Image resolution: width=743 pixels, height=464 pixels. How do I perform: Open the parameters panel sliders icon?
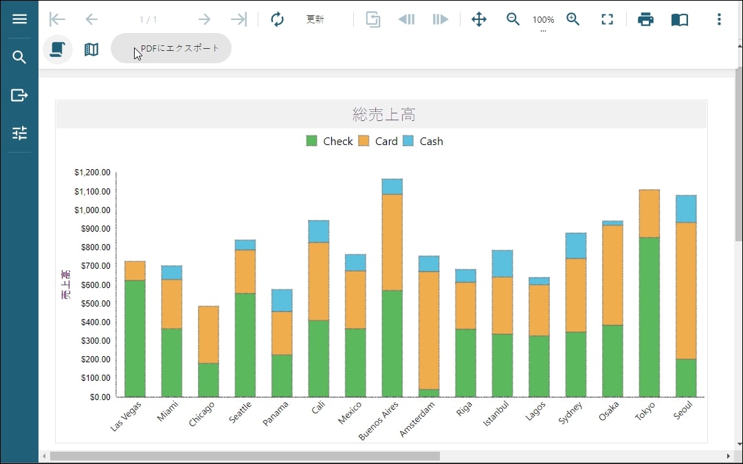point(19,133)
